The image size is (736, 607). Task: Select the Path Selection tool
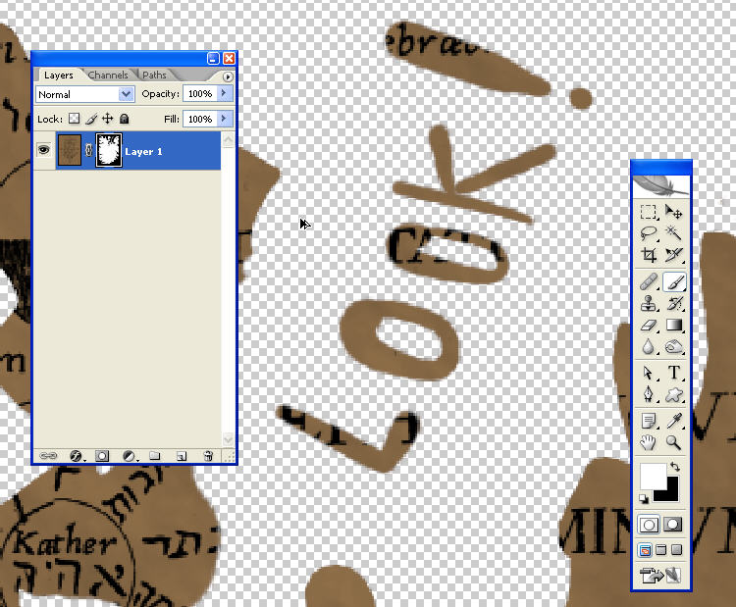649,373
